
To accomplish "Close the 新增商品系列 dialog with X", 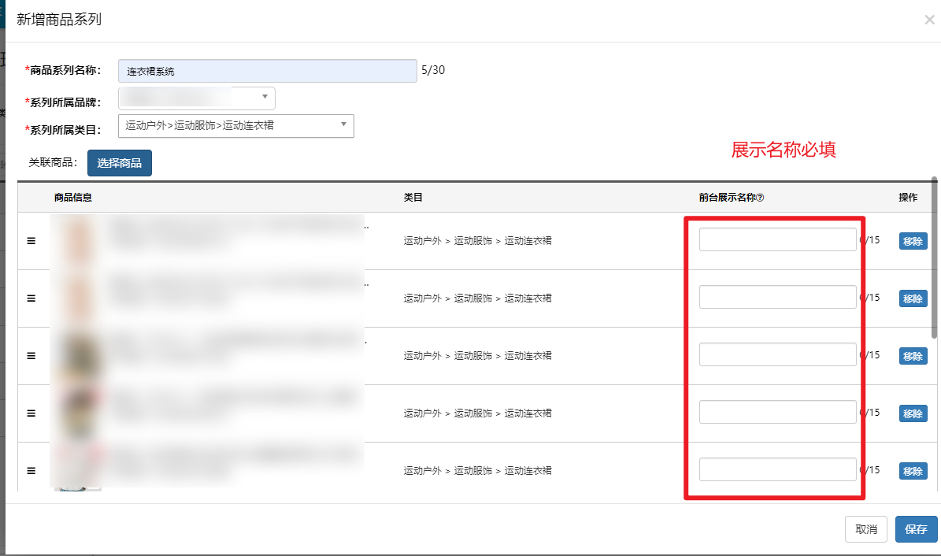I will pyautogui.click(x=929, y=20).
